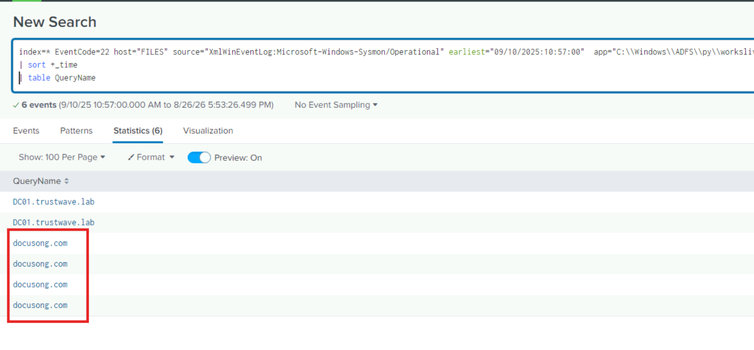This screenshot has width=754, height=350.
Task: Click the QueryName sort arrows icon
Action: coord(67,181)
